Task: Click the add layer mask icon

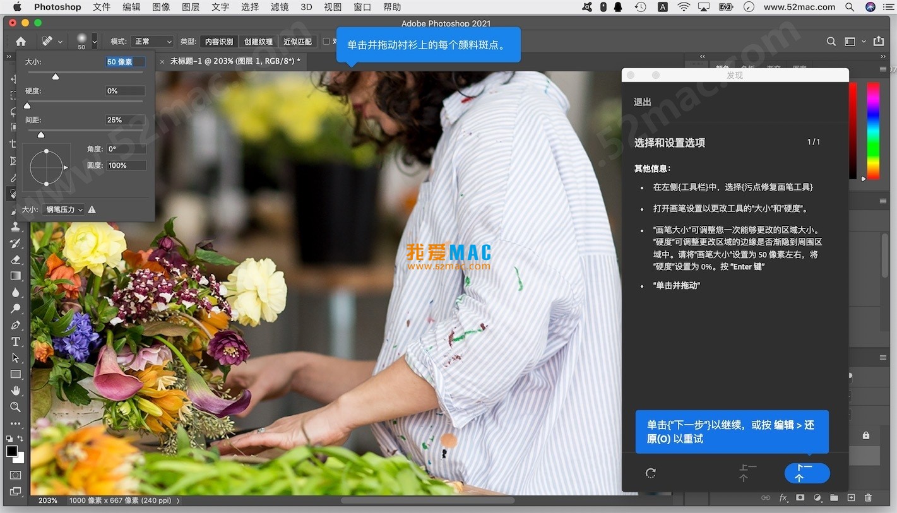Action: point(800,498)
